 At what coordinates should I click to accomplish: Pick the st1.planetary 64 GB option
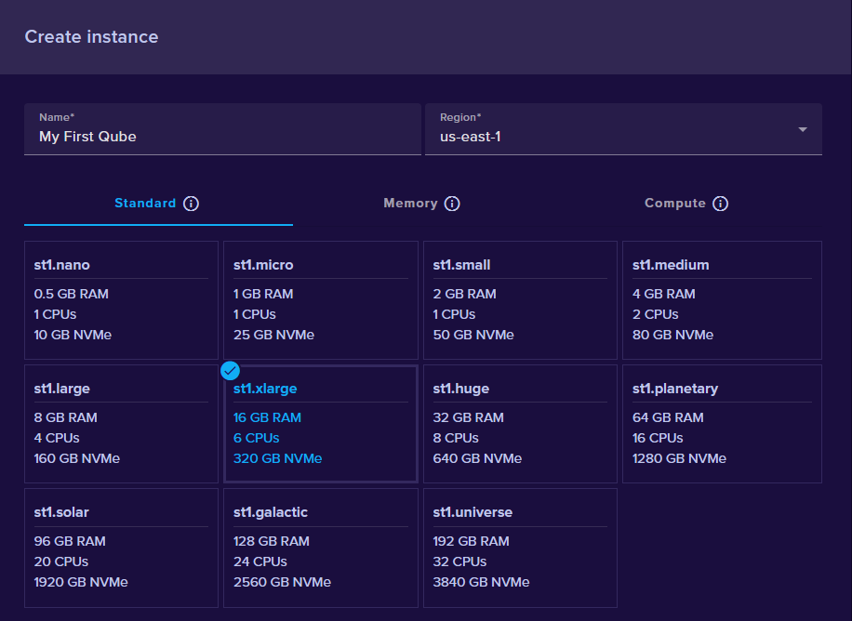721,424
